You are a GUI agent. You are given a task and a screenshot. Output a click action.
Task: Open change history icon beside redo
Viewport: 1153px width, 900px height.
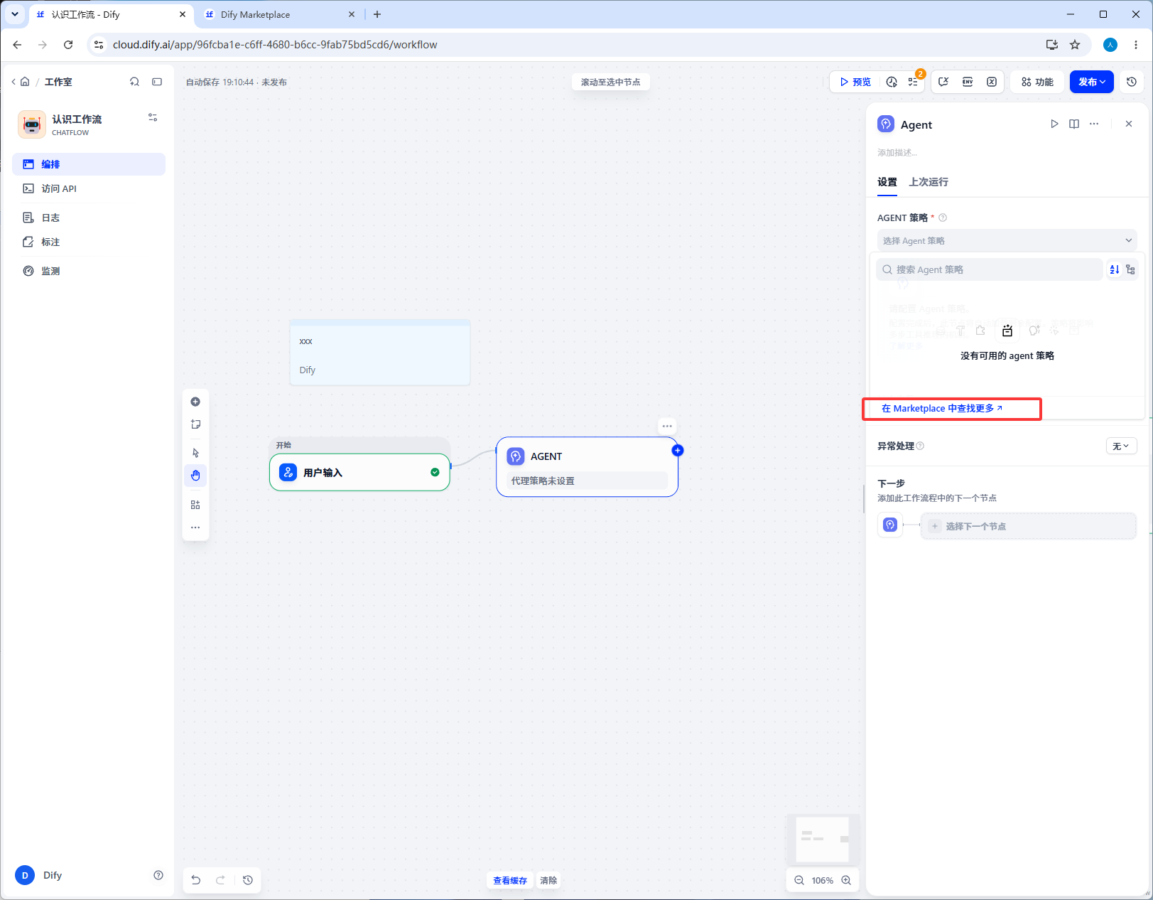pos(248,880)
